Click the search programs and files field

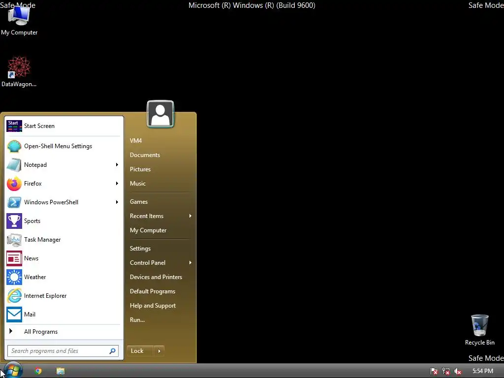tap(63, 351)
